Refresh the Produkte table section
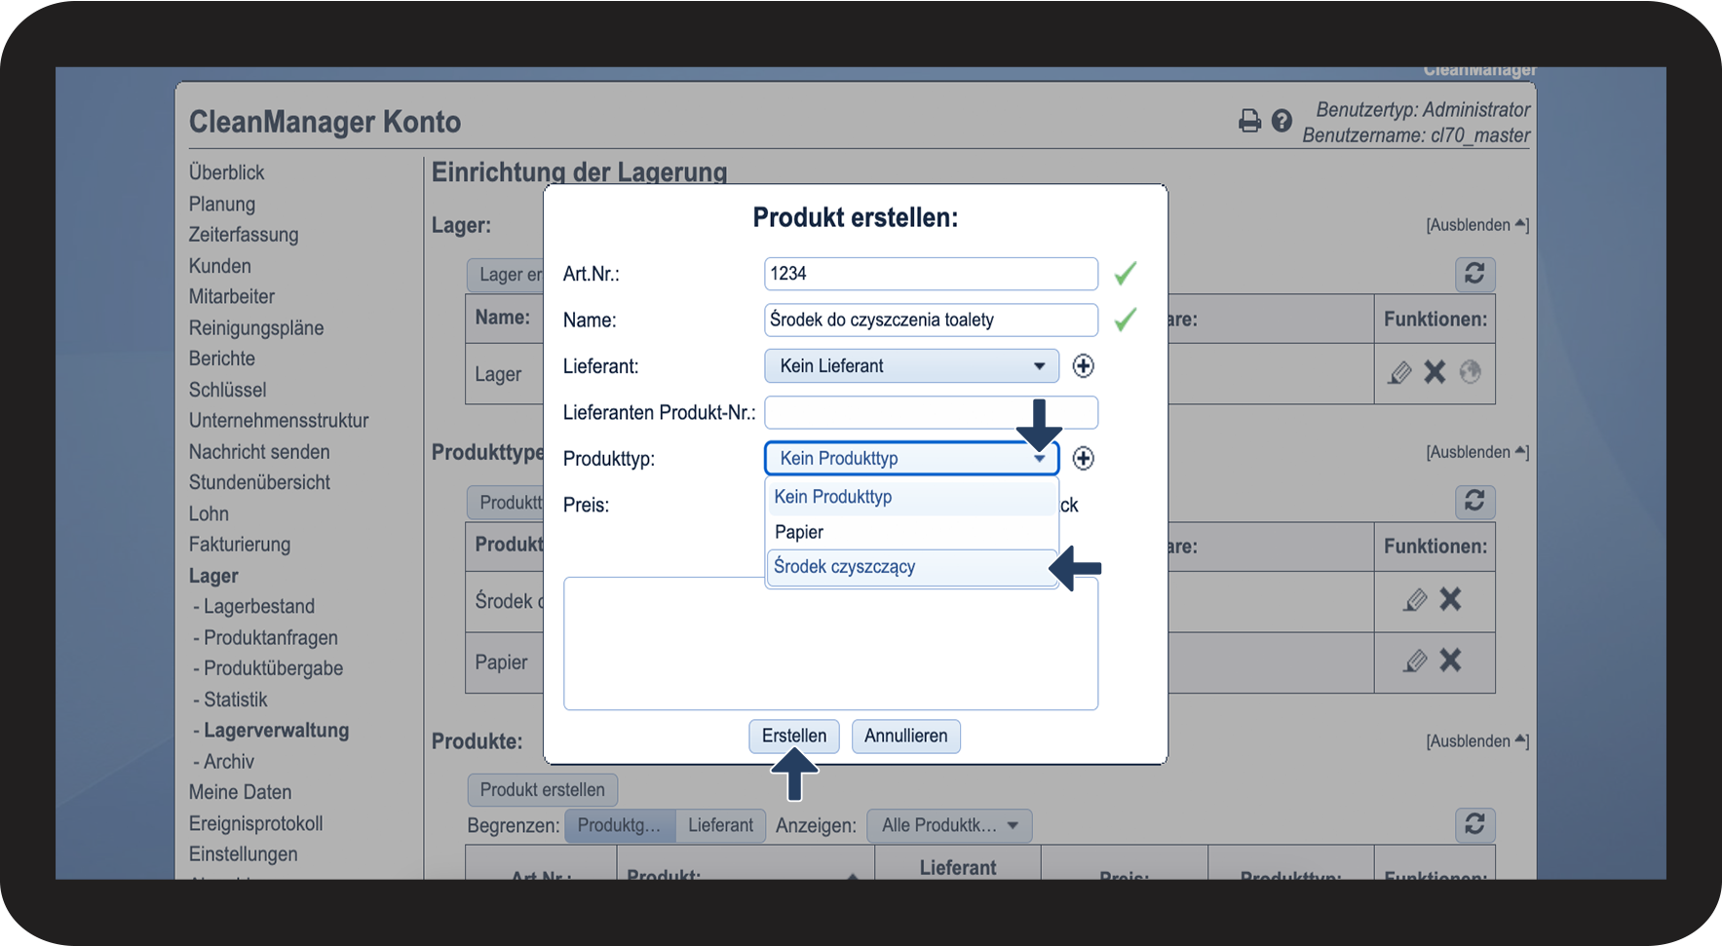1722x946 pixels. tap(1474, 825)
